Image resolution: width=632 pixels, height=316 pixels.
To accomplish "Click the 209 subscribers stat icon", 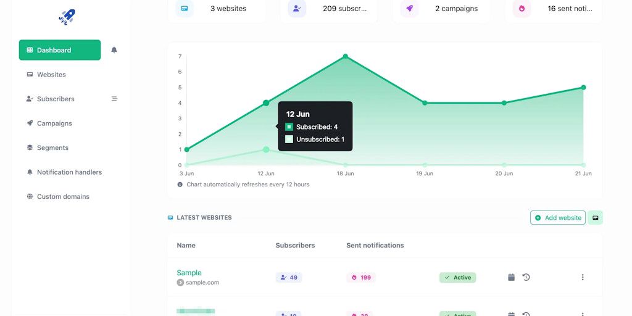I will pos(297,9).
